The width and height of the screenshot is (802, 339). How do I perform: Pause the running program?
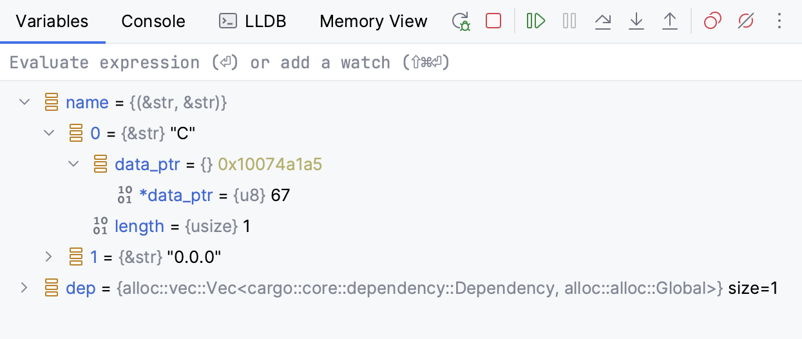(569, 21)
